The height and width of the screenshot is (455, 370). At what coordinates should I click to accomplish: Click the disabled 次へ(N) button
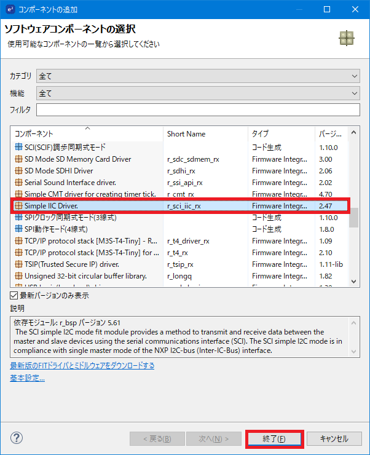point(214,438)
